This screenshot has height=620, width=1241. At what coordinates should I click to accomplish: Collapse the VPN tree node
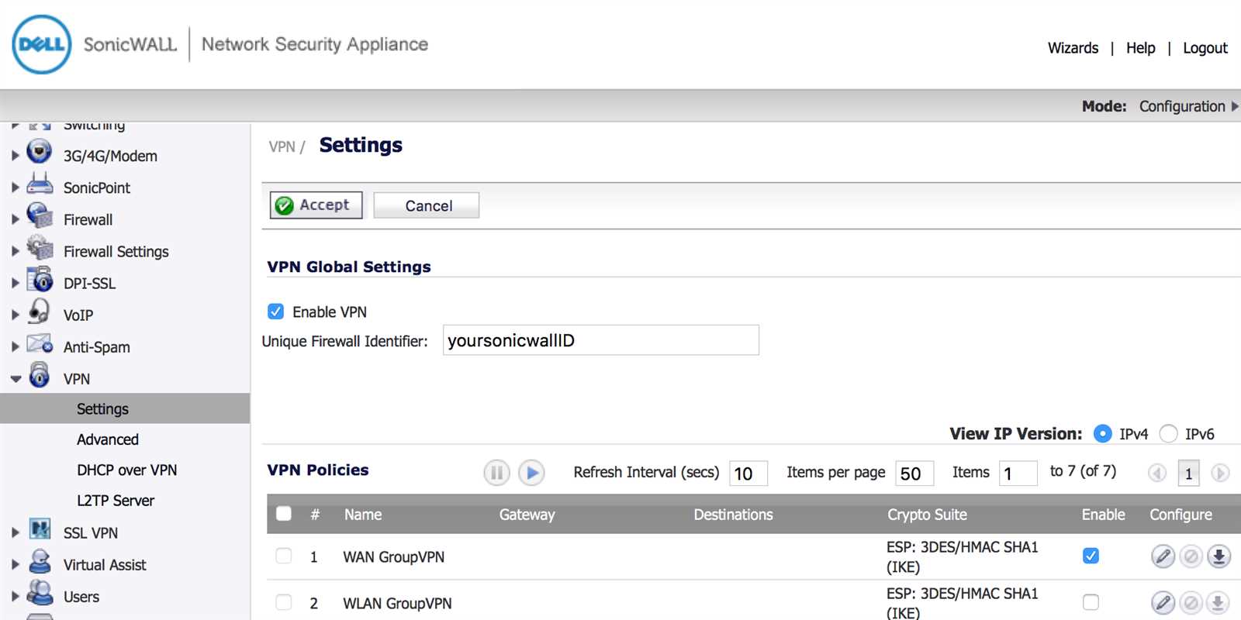(x=16, y=379)
